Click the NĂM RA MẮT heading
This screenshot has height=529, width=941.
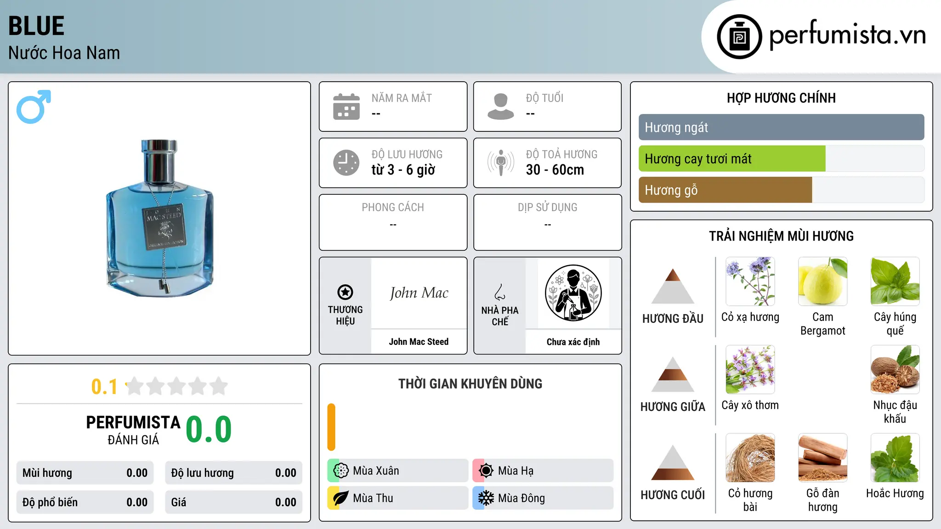pos(402,98)
